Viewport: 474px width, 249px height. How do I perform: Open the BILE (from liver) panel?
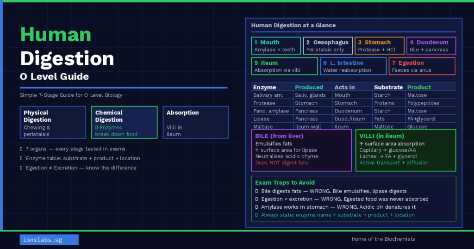301,150
